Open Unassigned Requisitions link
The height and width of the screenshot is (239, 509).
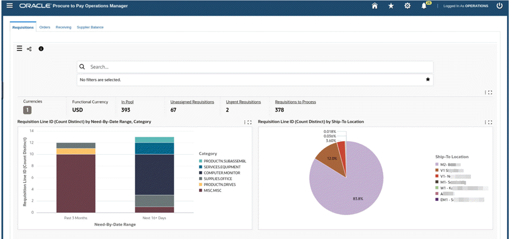coord(192,102)
